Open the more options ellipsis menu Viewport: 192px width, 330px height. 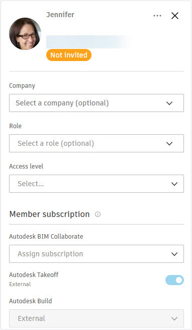click(157, 16)
